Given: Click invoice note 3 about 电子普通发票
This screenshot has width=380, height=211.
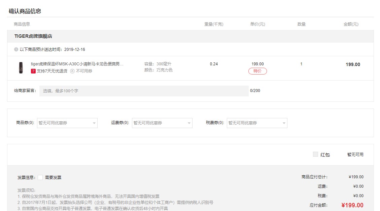Looking at the screenshot, I should coord(93,208).
